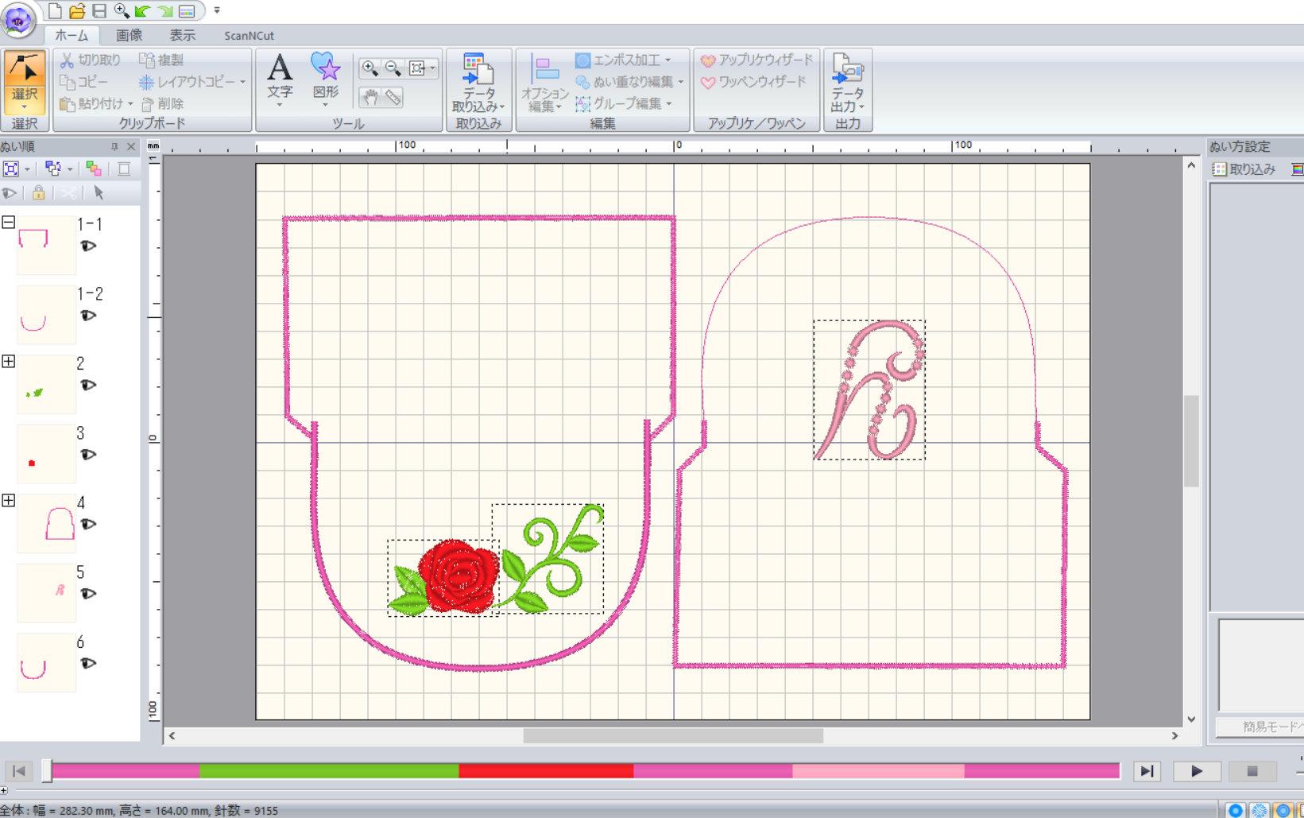
Task: Open the レイアウトコピー dropdown arrow
Action: 242,82
